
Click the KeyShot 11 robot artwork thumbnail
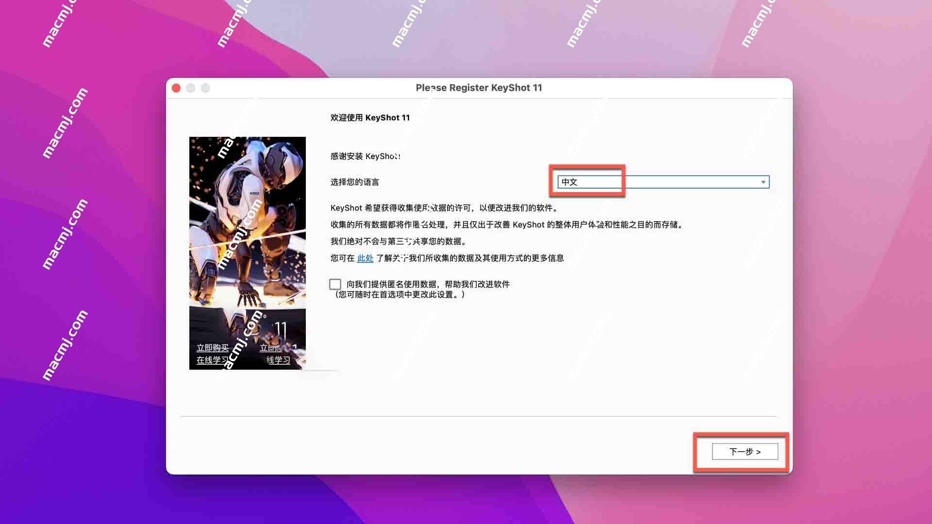coord(248,253)
